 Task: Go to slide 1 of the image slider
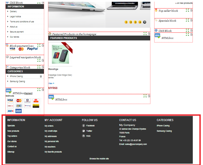point(126,22)
